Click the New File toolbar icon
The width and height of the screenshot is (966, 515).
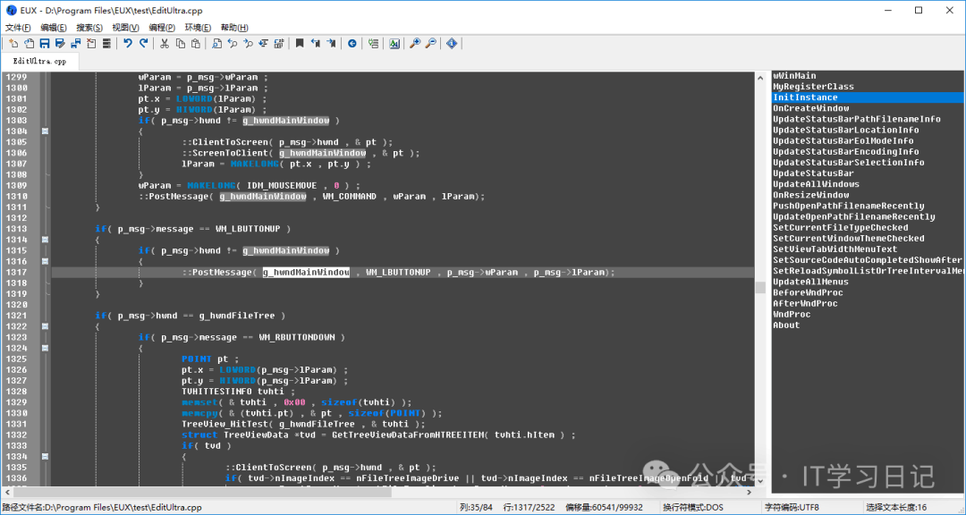pyautogui.click(x=13, y=43)
